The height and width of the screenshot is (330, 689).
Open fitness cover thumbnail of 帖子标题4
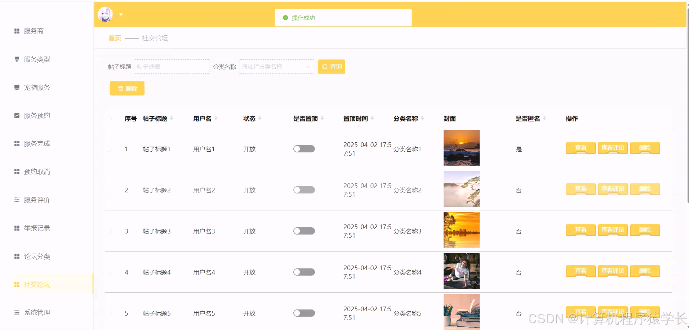coord(462,271)
